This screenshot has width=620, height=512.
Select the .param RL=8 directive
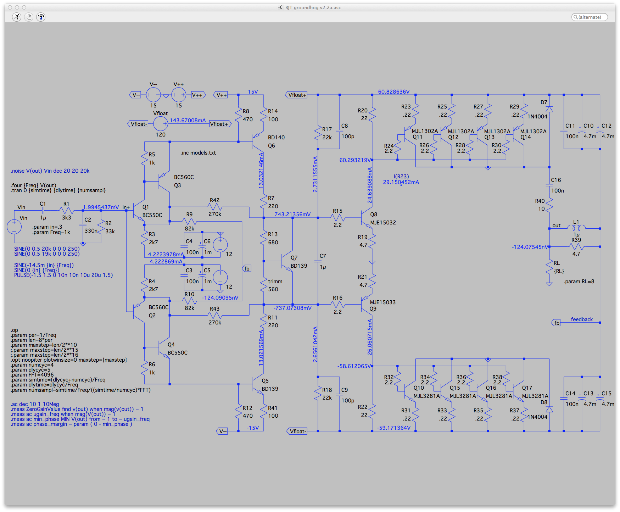click(579, 282)
